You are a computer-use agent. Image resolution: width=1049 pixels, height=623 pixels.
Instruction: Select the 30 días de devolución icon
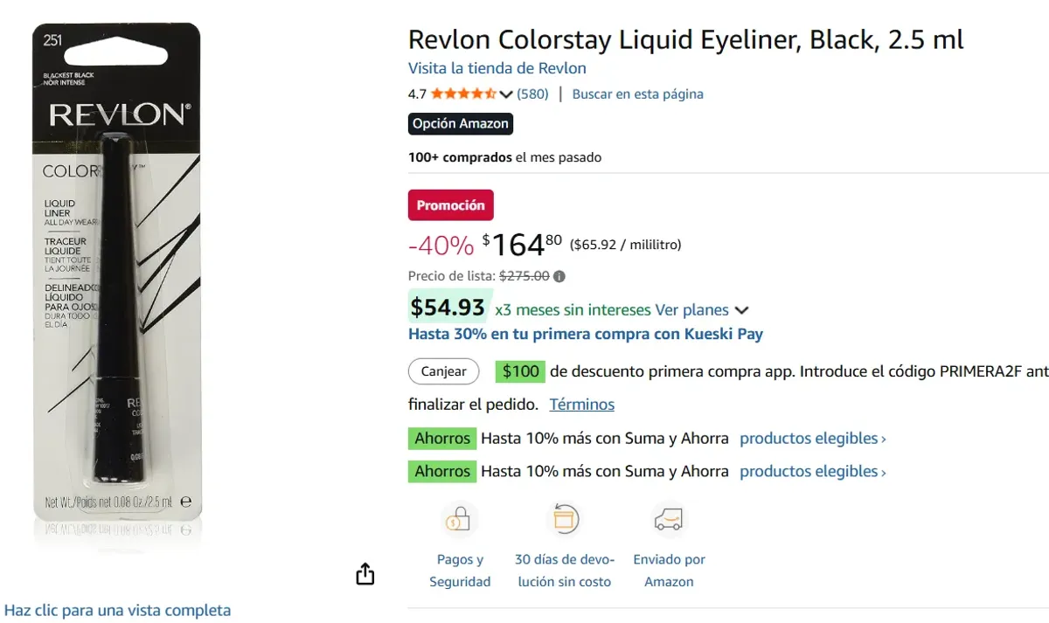point(565,518)
